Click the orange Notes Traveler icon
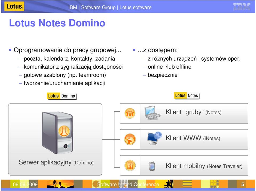This screenshot has width=256, height=191. [x=130, y=165]
